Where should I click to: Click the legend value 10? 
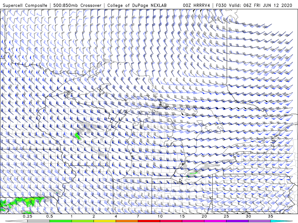coord(160,216)
